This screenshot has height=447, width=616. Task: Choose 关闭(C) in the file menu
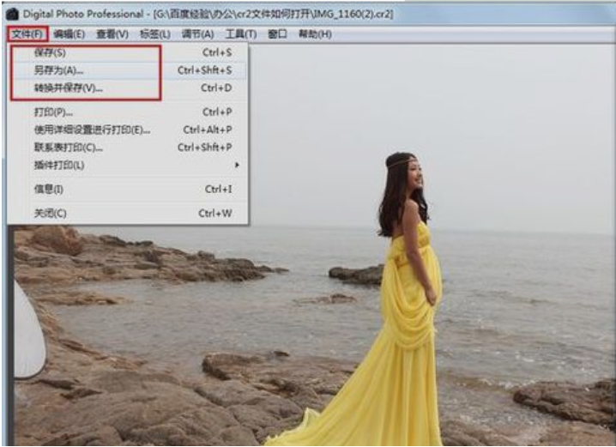(128, 214)
